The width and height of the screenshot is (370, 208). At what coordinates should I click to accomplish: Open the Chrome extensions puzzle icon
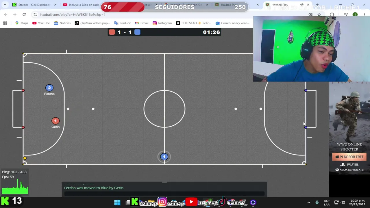[332, 14]
